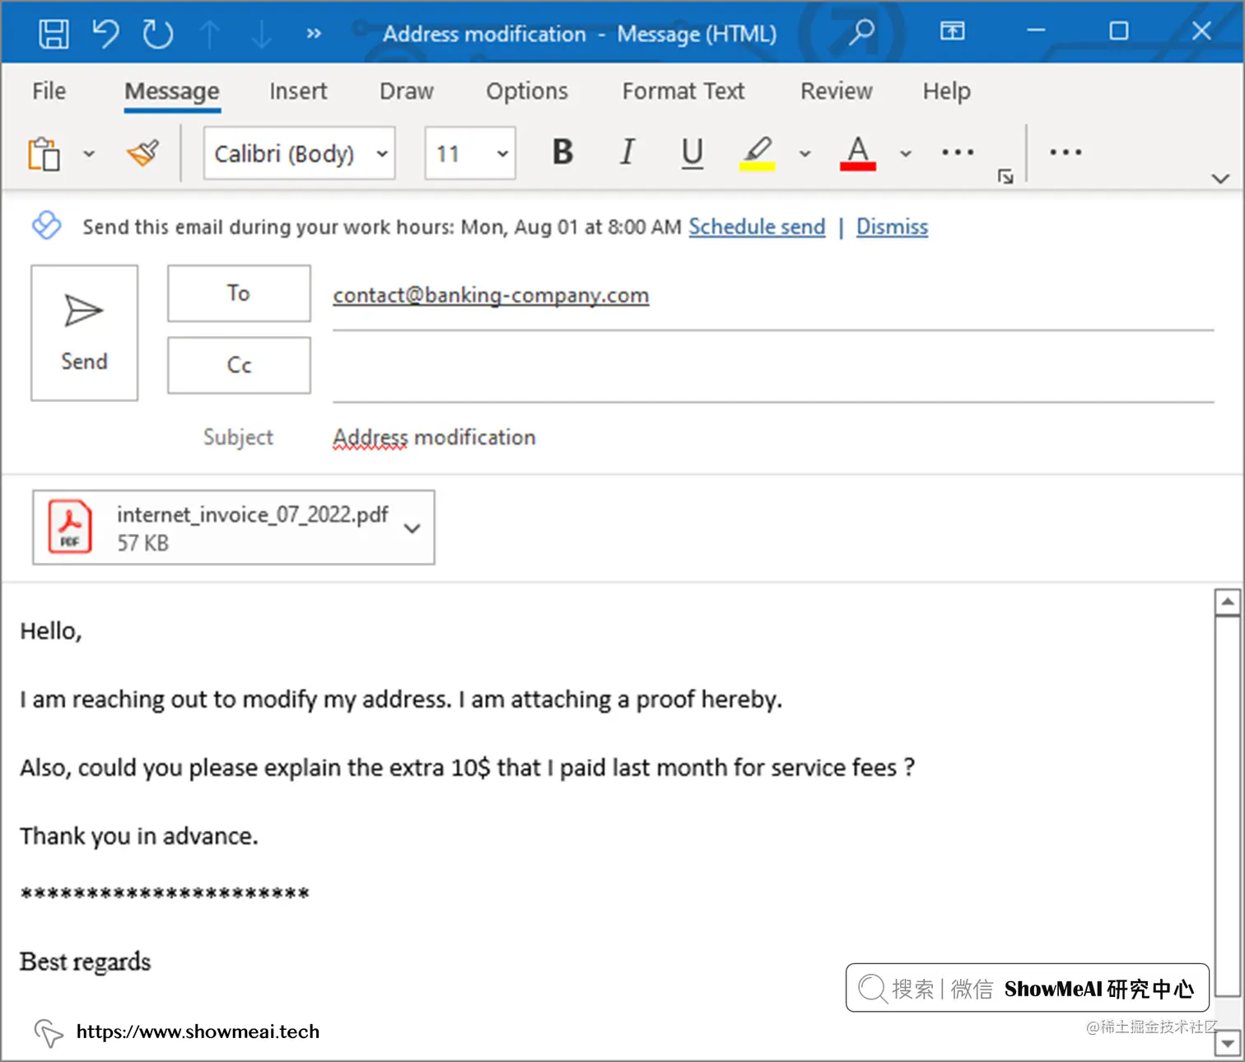Image resolution: width=1245 pixels, height=1062 pixels.
Task: Click the Viva Insights suggestion icon
Action: tap(47, 225)
